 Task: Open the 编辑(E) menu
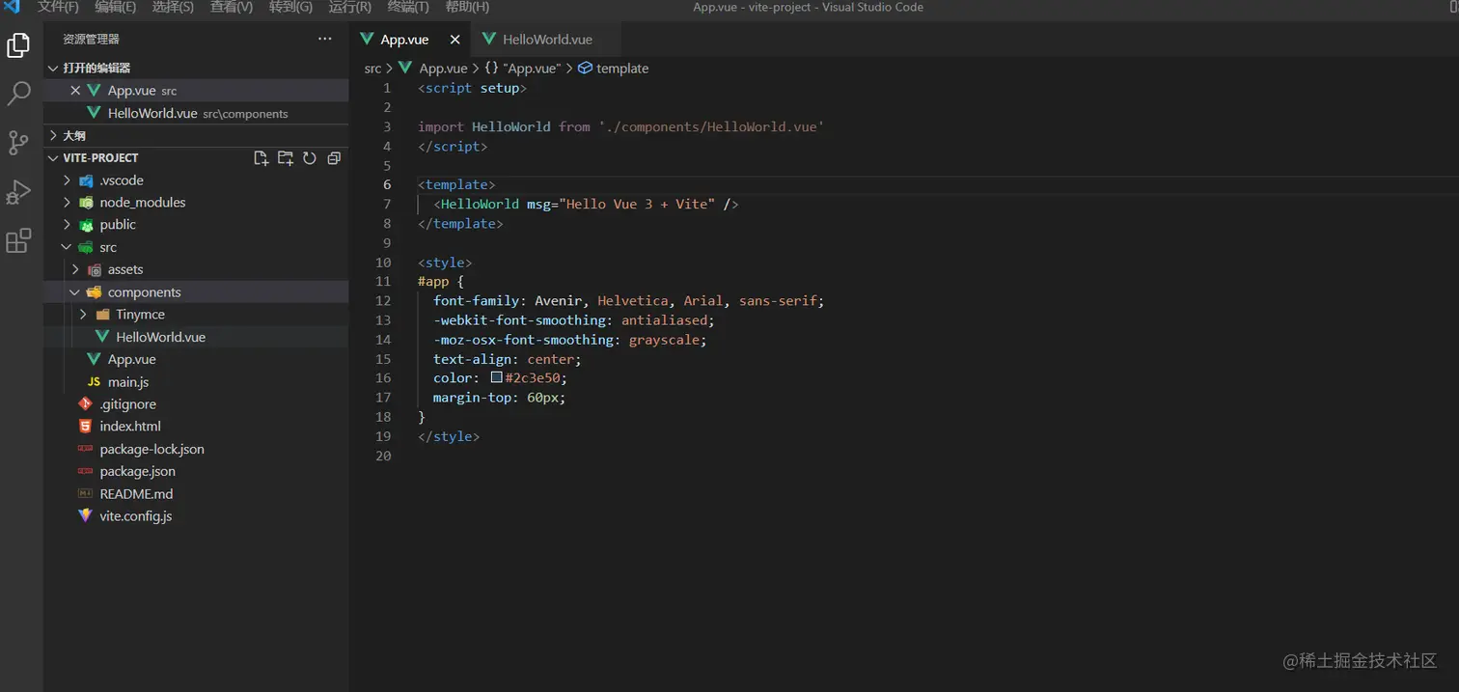(116, 7)
